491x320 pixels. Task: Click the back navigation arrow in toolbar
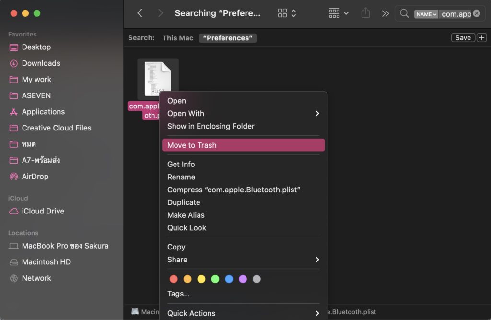pyautogui.click(x=140, y=13)
